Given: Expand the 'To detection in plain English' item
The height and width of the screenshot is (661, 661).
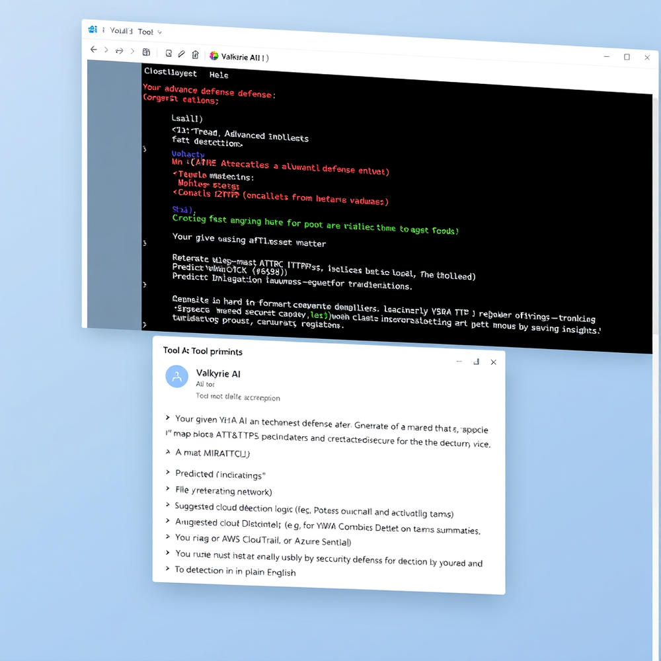Looking at the screenshot, I should click(168, 569).
